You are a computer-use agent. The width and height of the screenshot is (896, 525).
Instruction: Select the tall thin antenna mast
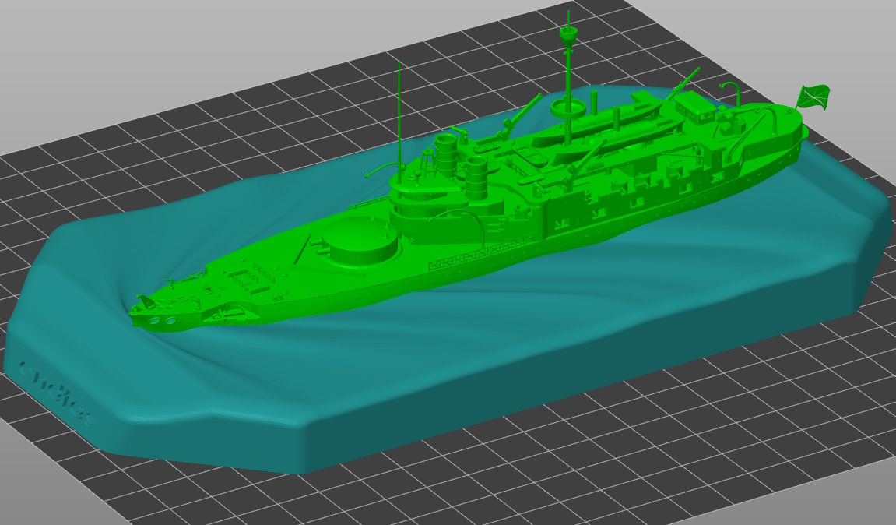tap(399, 109)
